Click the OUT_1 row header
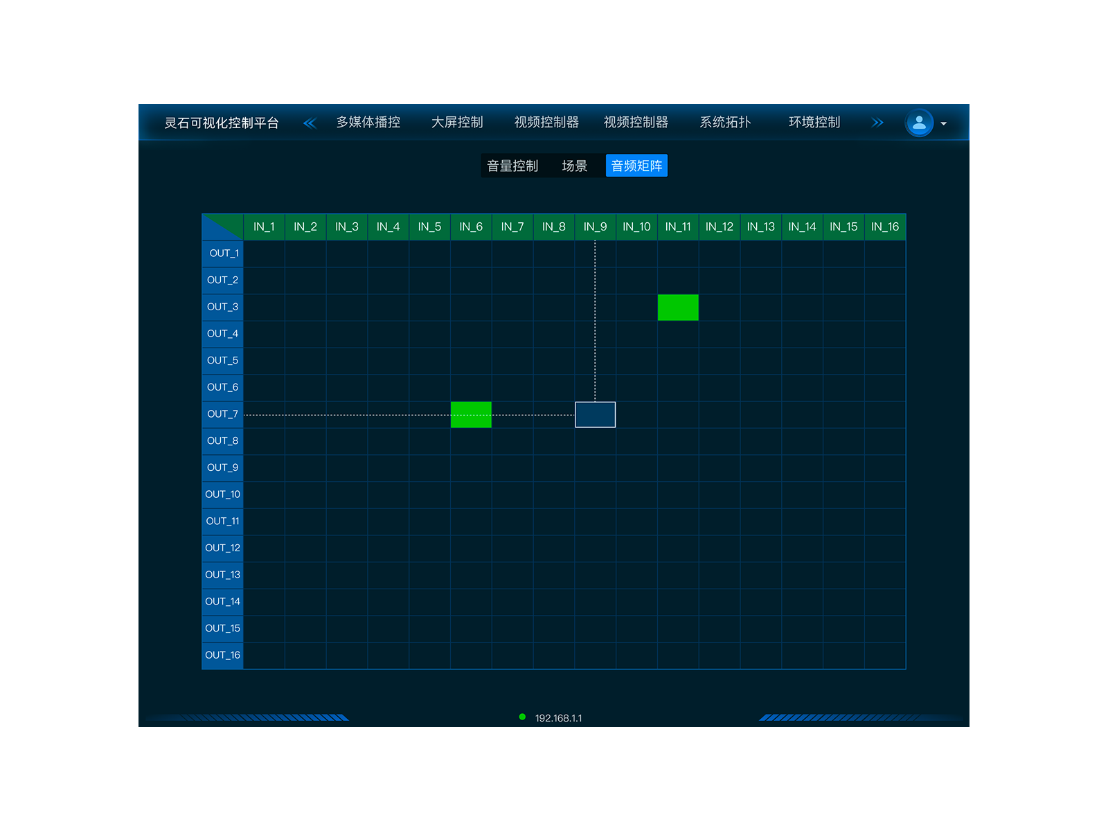 pyautogui.click(x=223, y=253)
